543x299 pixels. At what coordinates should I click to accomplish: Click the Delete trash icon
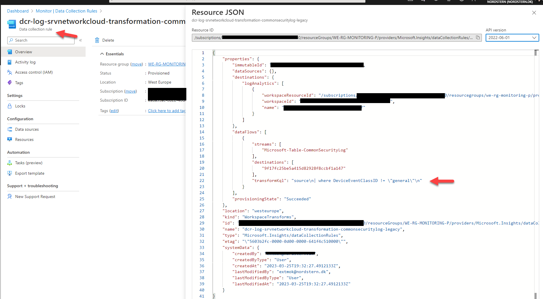click(97, 40)
